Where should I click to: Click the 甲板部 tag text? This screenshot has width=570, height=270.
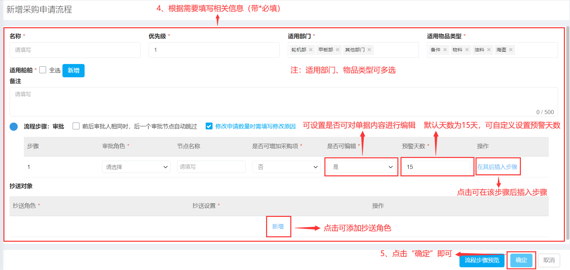326,50
